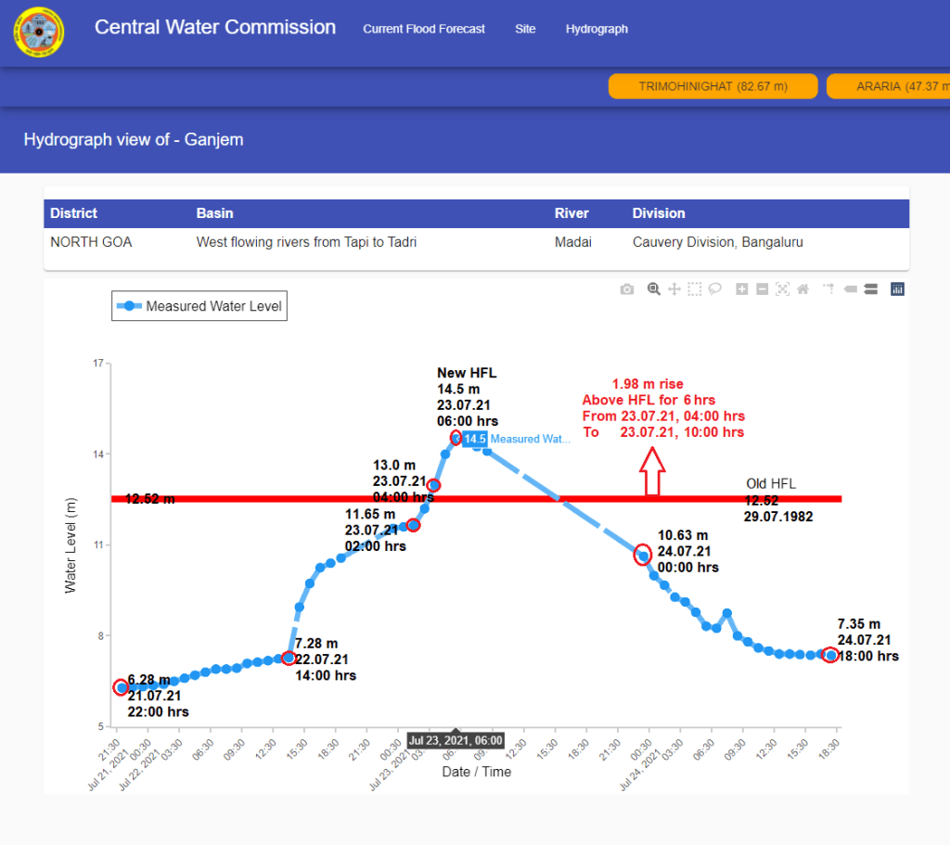Toggle Measured Water Level legend entry

pos(199,306)
